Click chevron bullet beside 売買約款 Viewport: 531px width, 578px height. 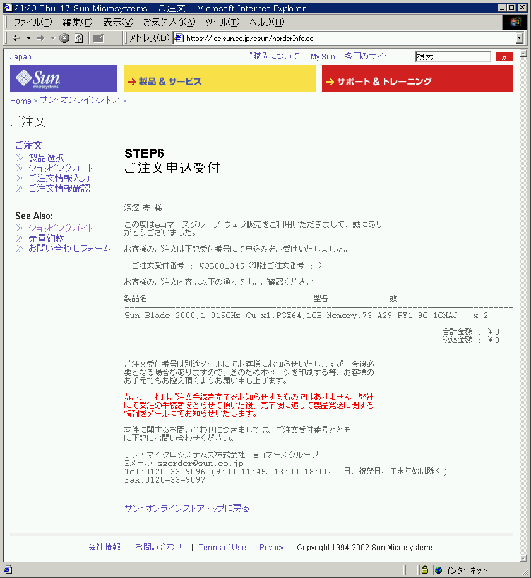click(x=20, y=238)
